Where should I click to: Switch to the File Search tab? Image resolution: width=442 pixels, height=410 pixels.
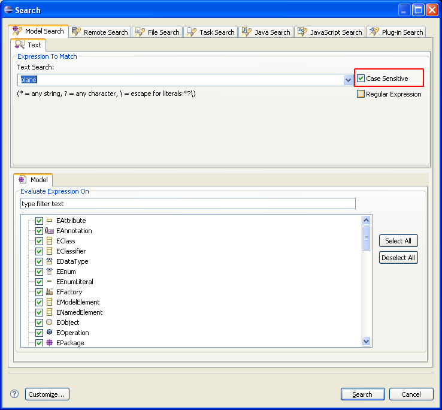[158, 32]
